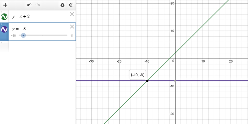
Task: Toggle visibility of purple y = -8 line
Action: tap(4, 29)
